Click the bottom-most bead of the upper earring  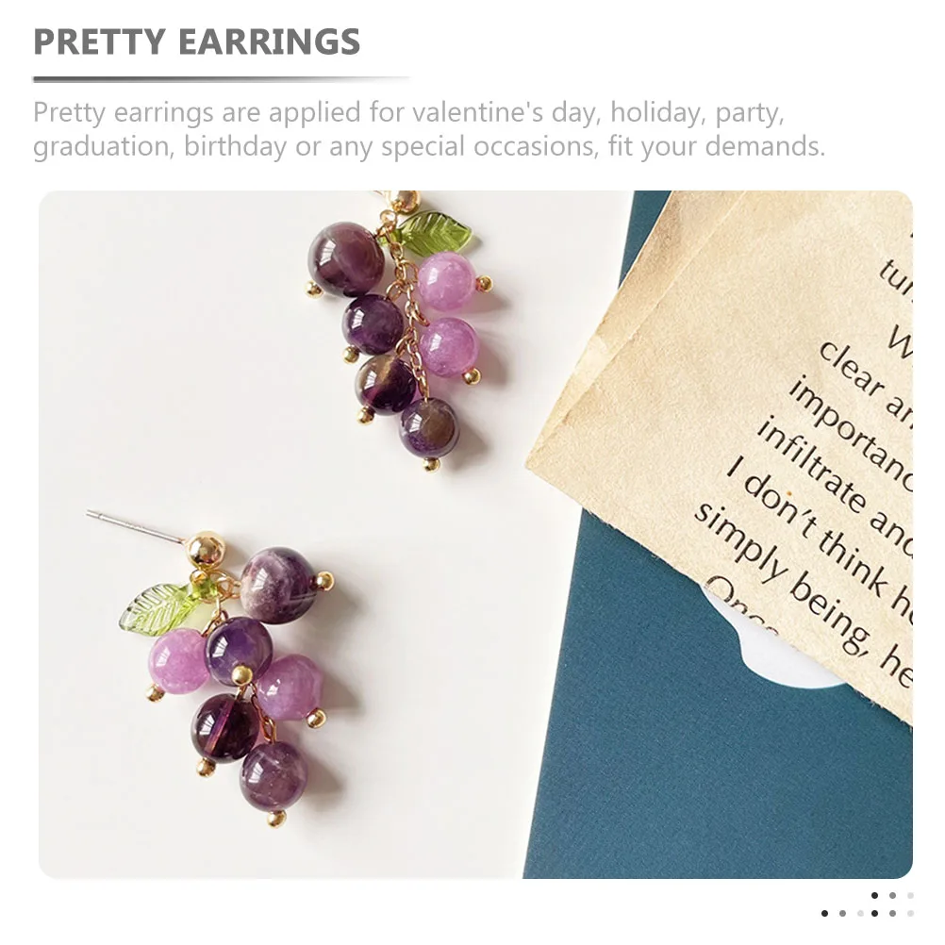(429, 426)
